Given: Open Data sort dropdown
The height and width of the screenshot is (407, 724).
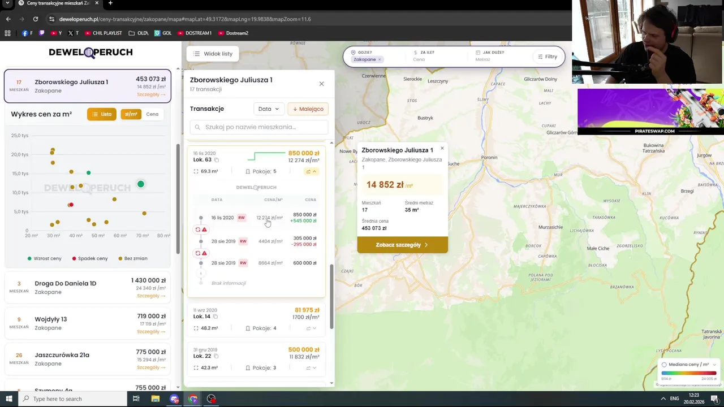Looking at the screenshot, I should click(269, 109).
